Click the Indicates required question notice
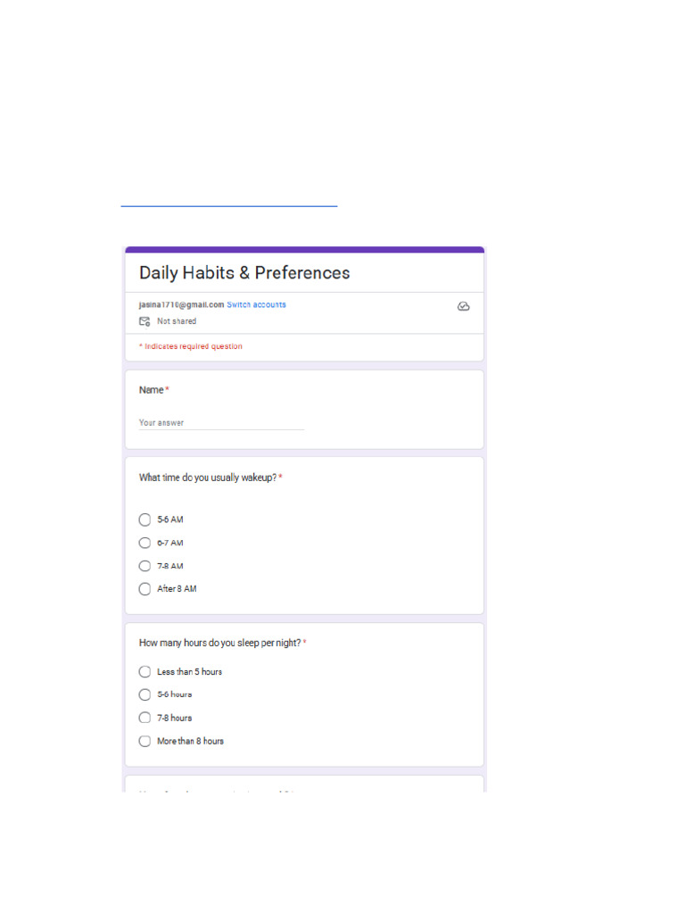The image size is (685, 914). (191, 346)
